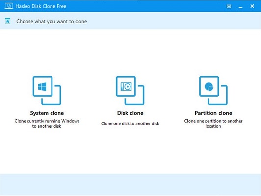
Task: Click the "Choose what you want to clone" heading
Action: (52, 21)
